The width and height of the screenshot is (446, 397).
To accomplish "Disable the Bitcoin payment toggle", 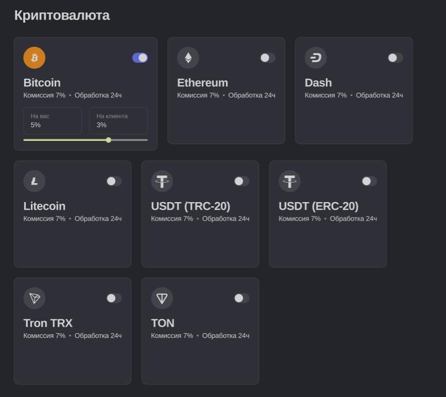I will (x=140, y=58).
